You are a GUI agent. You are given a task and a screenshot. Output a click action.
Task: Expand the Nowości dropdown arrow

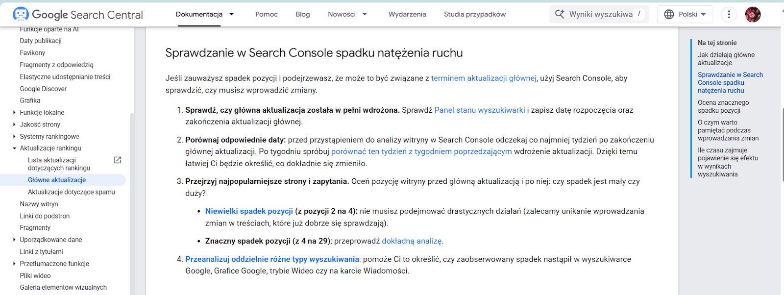pos(365,14)
